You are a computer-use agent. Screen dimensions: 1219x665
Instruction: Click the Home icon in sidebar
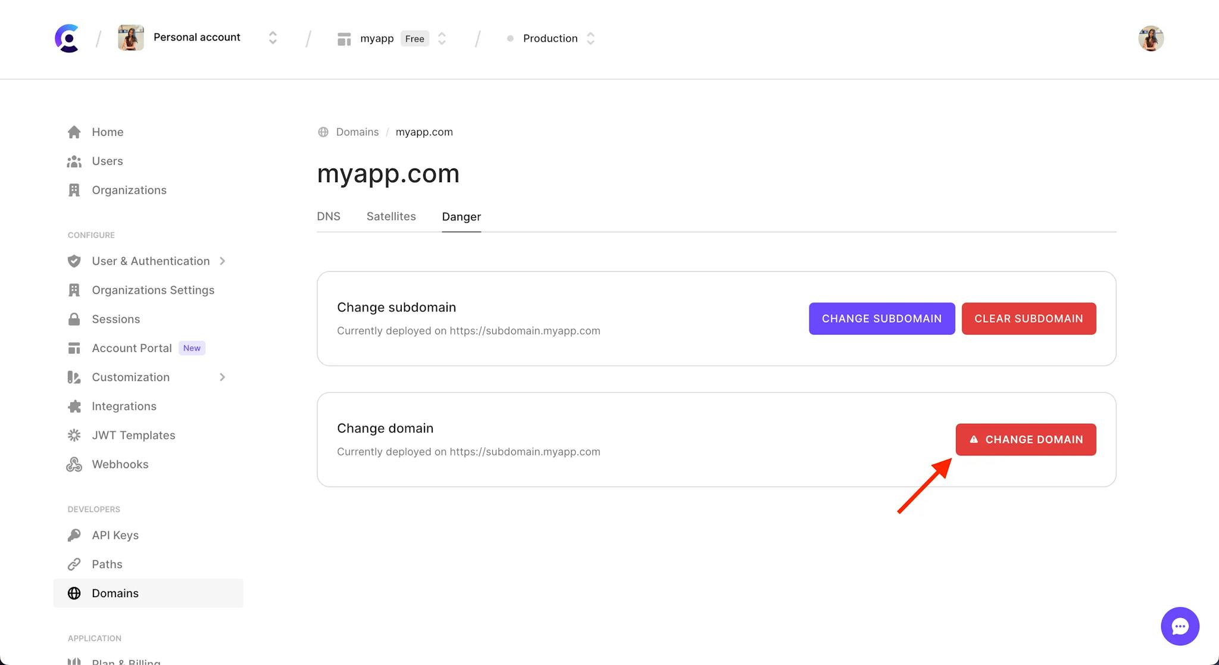[x=74, y=131]
